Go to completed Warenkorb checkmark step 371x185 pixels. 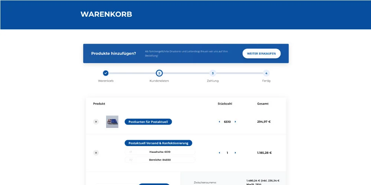point(106,73)
